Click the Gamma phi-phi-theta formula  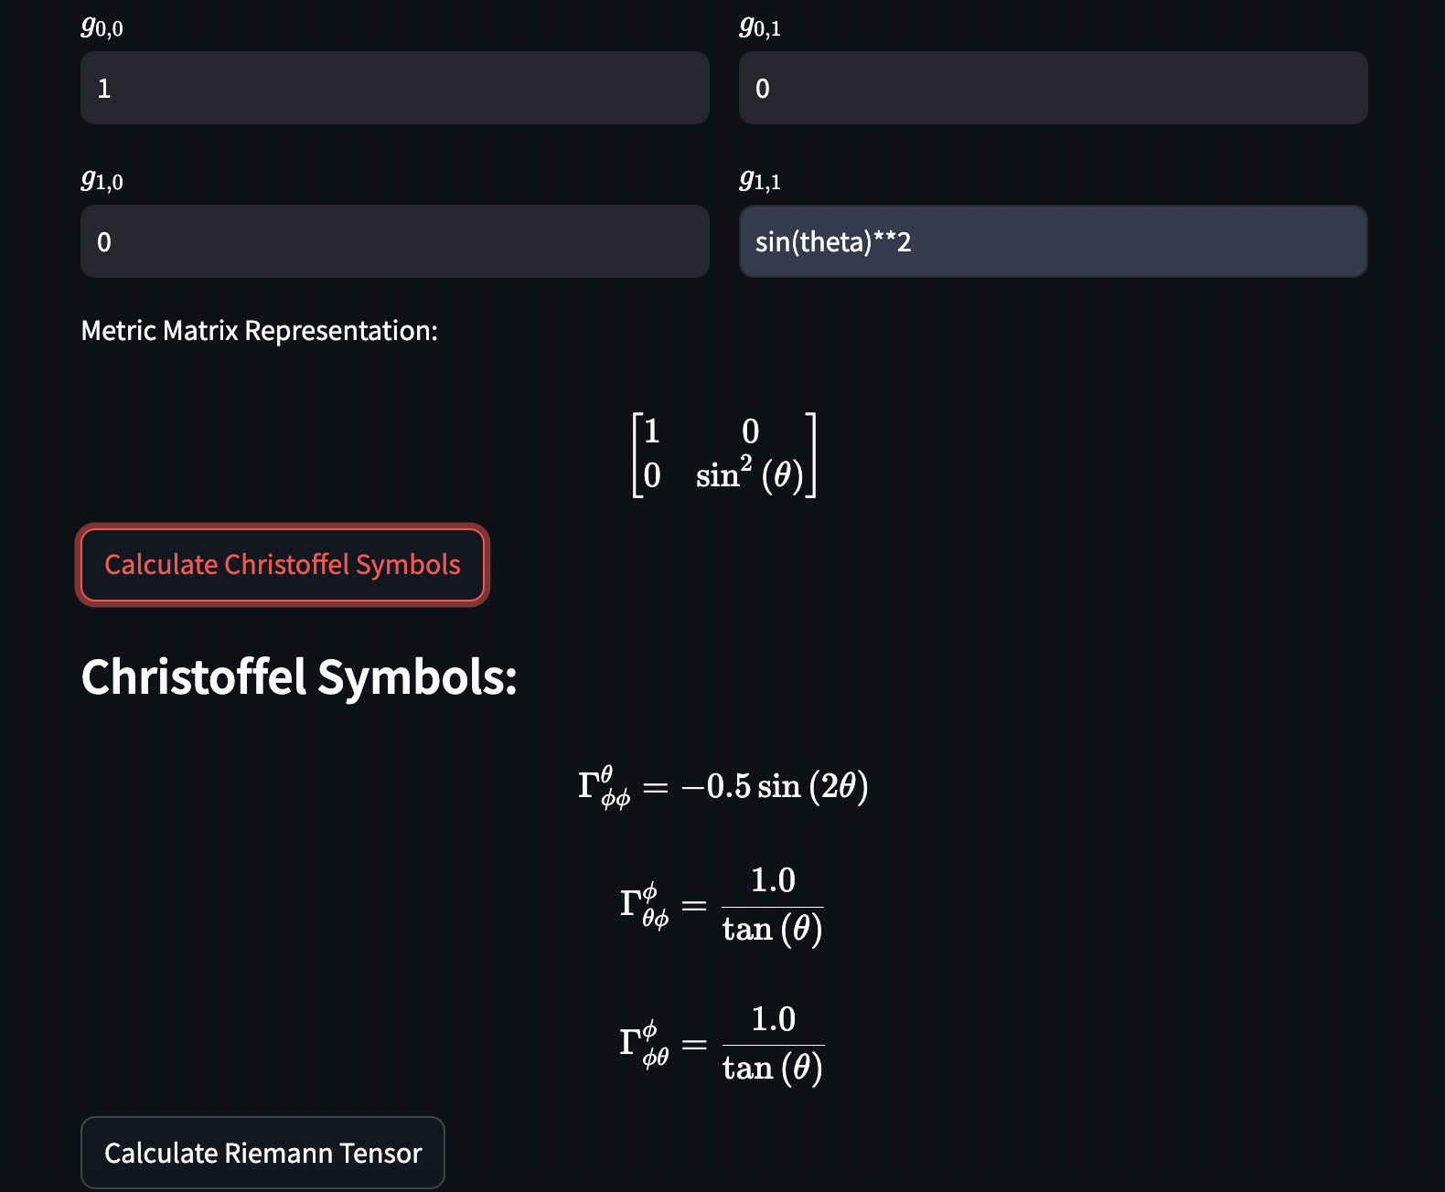pyautogui.click(x=722, y=1044)
